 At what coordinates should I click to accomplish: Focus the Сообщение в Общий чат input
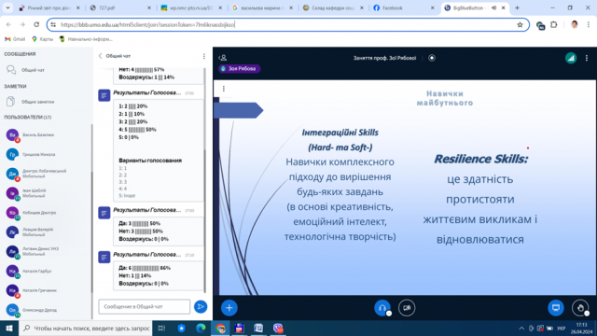145,307
